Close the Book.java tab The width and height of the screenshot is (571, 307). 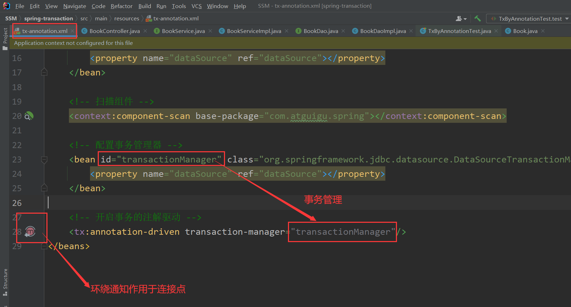[x=543, y=31]
